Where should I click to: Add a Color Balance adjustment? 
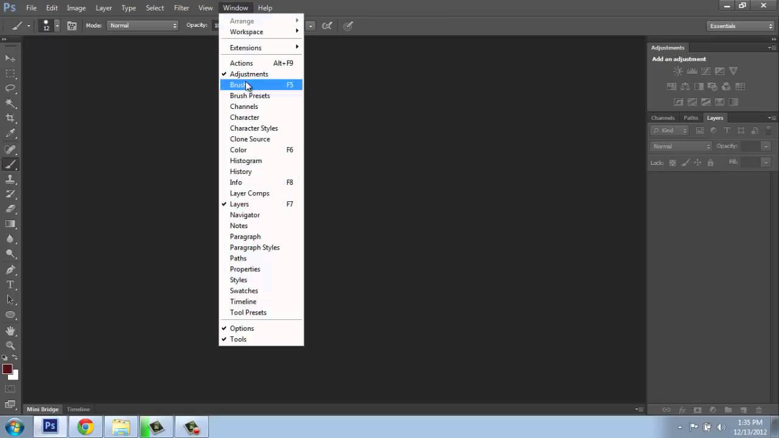pos(685,86)
